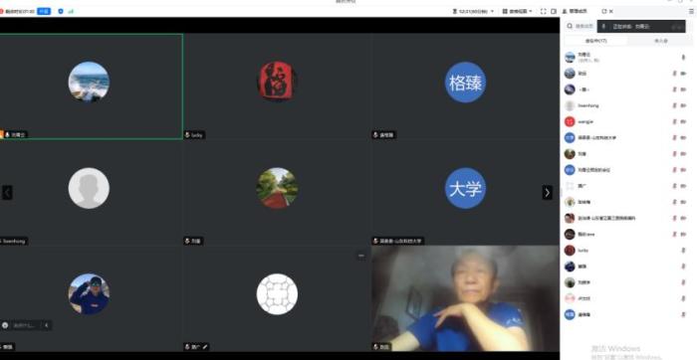Open the hamburger menu in the participants panel
Viewport: 697px width, 360px height.
tap(691, 12)
